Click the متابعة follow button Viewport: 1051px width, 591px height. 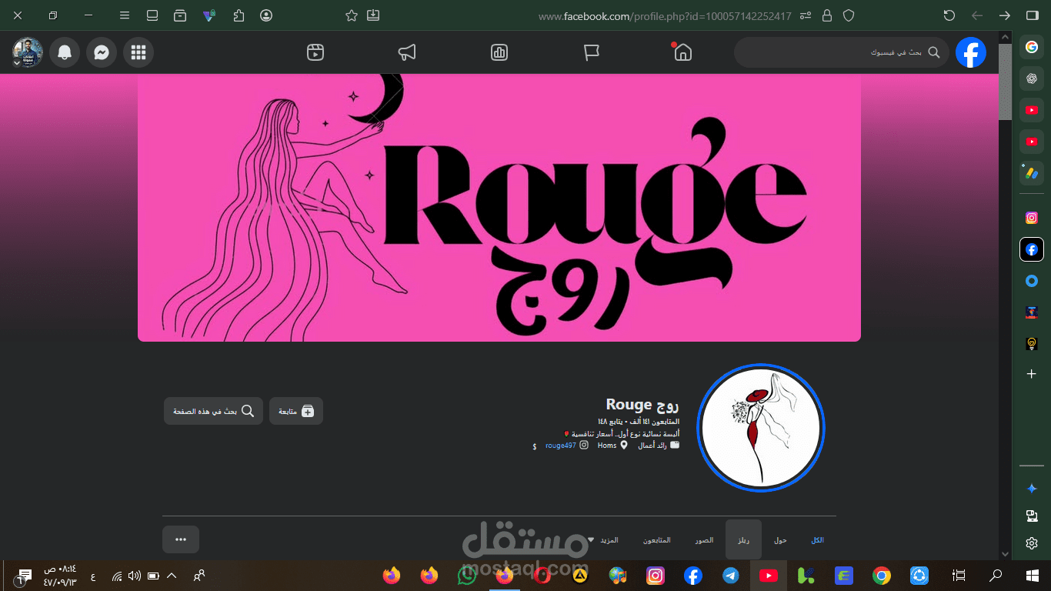(x=296, y=411)
